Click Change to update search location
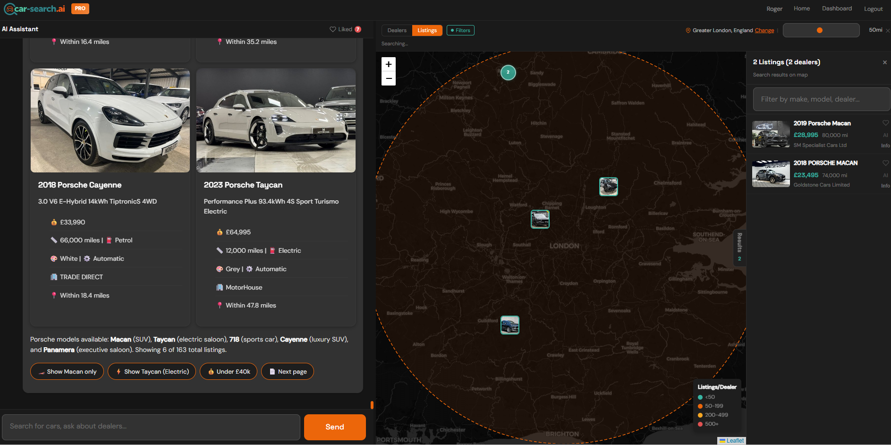 (x=764, y=30)
